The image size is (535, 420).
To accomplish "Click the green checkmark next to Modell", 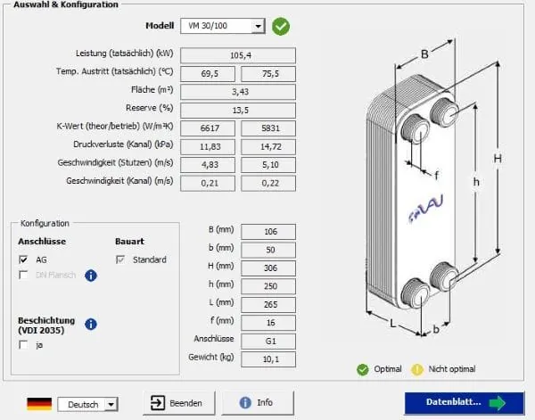I will tap(281, 27).
